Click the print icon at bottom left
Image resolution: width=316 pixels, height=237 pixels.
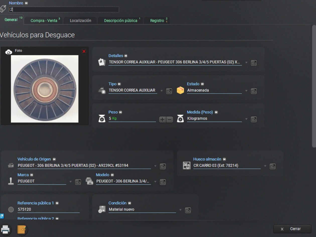pos(6,229)
